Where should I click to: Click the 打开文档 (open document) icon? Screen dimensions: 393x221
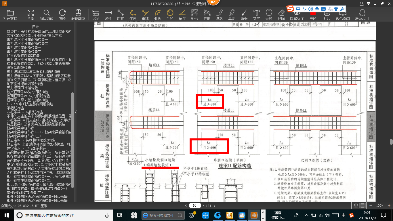(x=10, y=15)
